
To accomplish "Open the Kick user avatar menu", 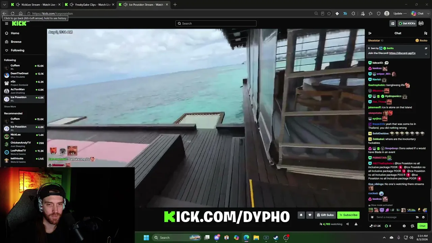I will pyautogui.click(x=421, y=23).
